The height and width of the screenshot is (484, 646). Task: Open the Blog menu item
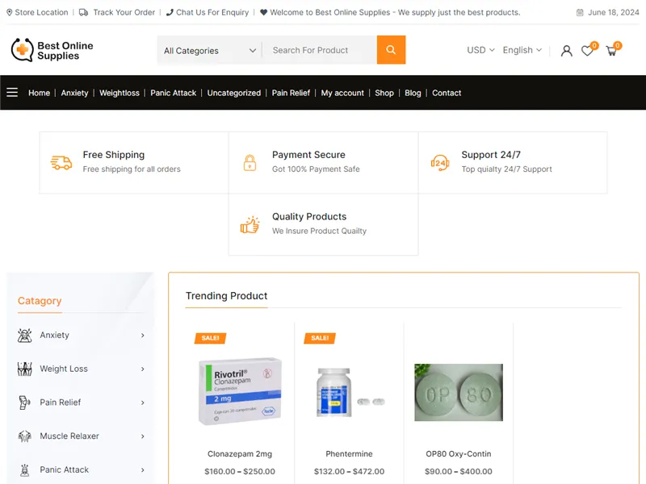[x=413, y=93]
